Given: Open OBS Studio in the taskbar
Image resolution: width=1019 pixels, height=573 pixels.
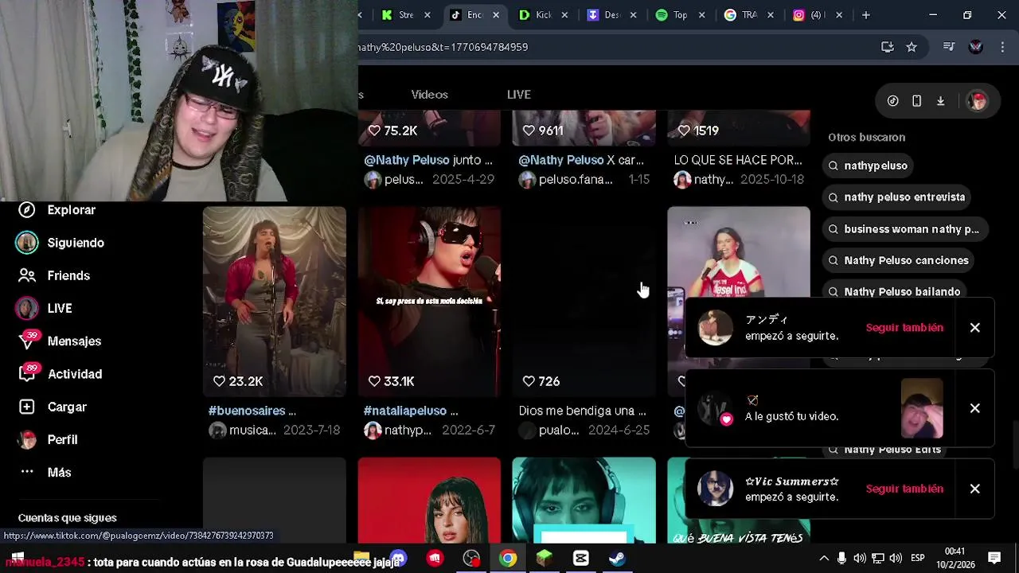Looking at the screenshot, I should (x=471, y=559).
